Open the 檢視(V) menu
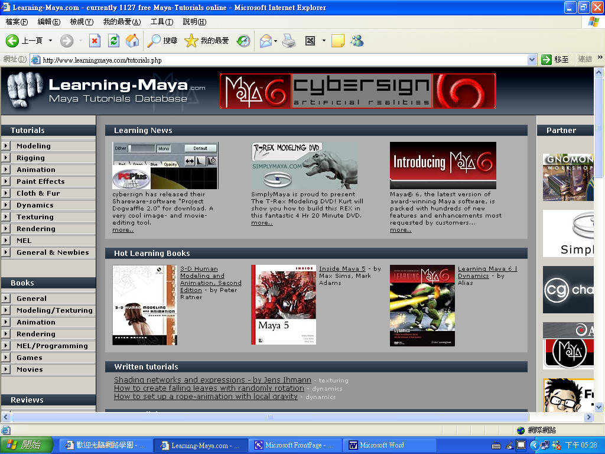605x454 pixels. [x=82, y=22]
